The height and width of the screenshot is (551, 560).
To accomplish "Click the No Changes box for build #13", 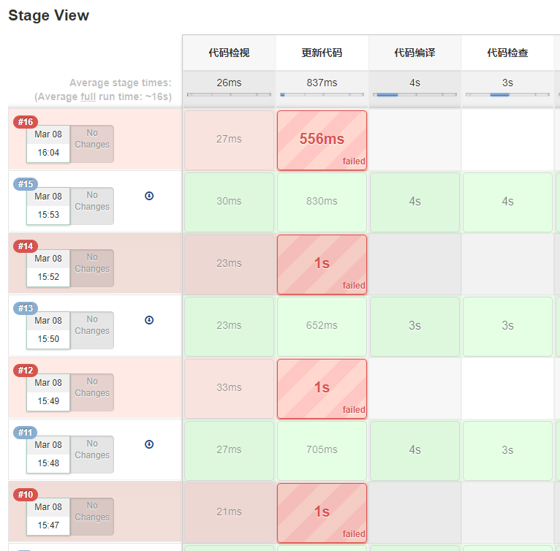I will [x=92, y=330].
